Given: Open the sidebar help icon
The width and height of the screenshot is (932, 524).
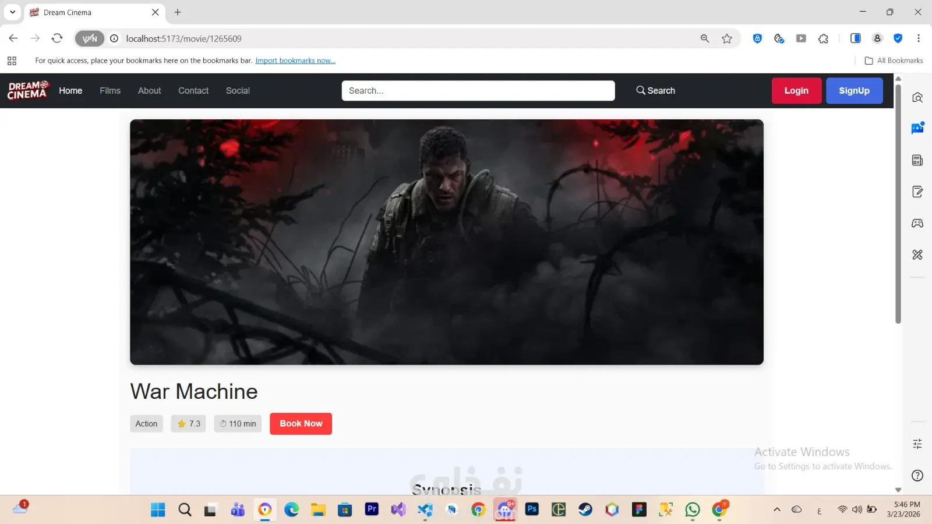Looking at the screenshot, I should coord(917,476).
